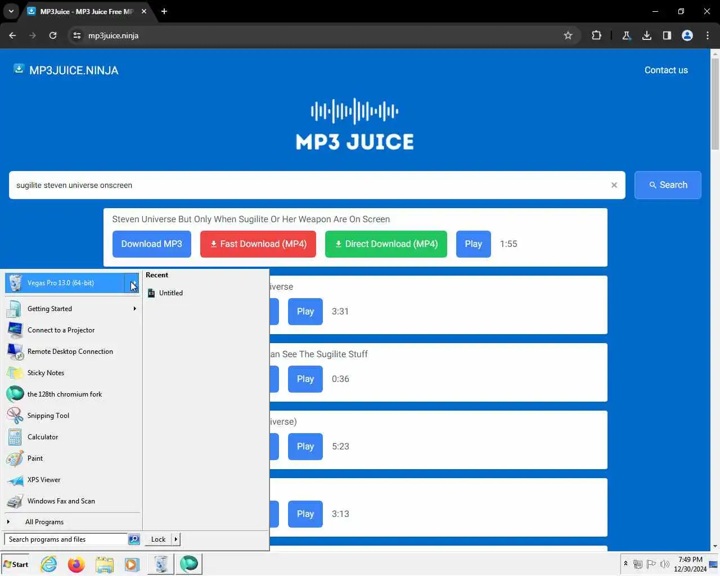The image size is (720, 576).
Task: Click the Action Center flag icon
Action: click(x=651, y=564)
